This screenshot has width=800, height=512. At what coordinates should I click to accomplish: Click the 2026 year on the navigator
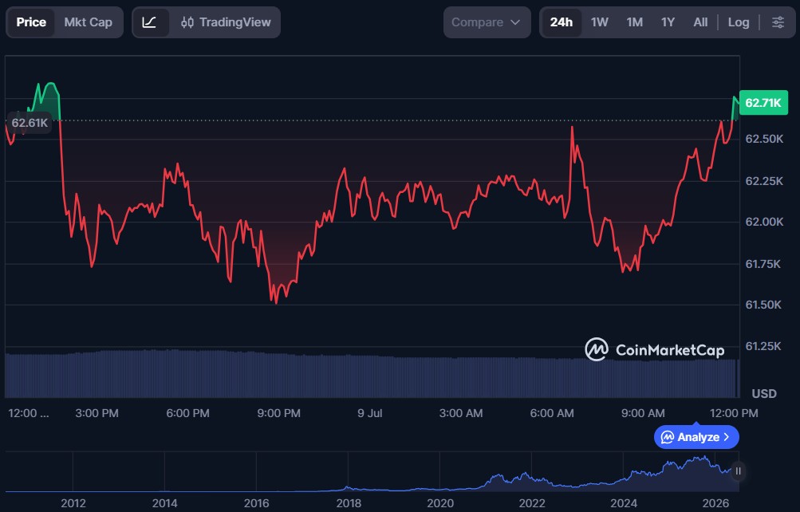click(x=715, y=503)
